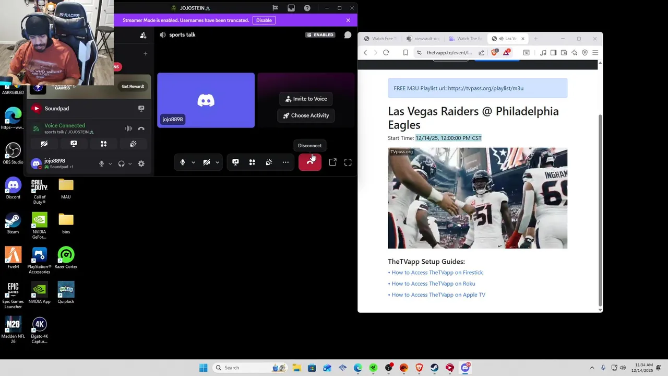Toggle the Brave sidebar panel icon
This screenshot has width=668, height=376.
tap(554, 53)
